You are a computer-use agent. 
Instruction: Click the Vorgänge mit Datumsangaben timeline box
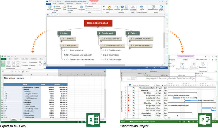(x=170, y=78)
